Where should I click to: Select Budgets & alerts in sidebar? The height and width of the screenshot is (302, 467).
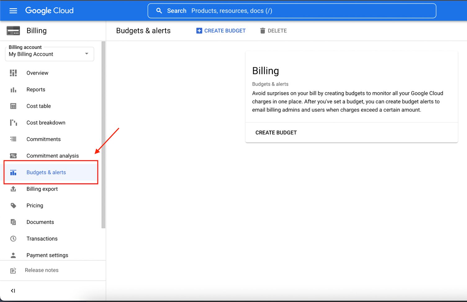tap(46, 172)
